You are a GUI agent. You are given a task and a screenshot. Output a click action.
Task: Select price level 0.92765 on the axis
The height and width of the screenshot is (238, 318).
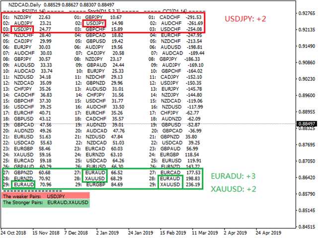click(307, 13)
